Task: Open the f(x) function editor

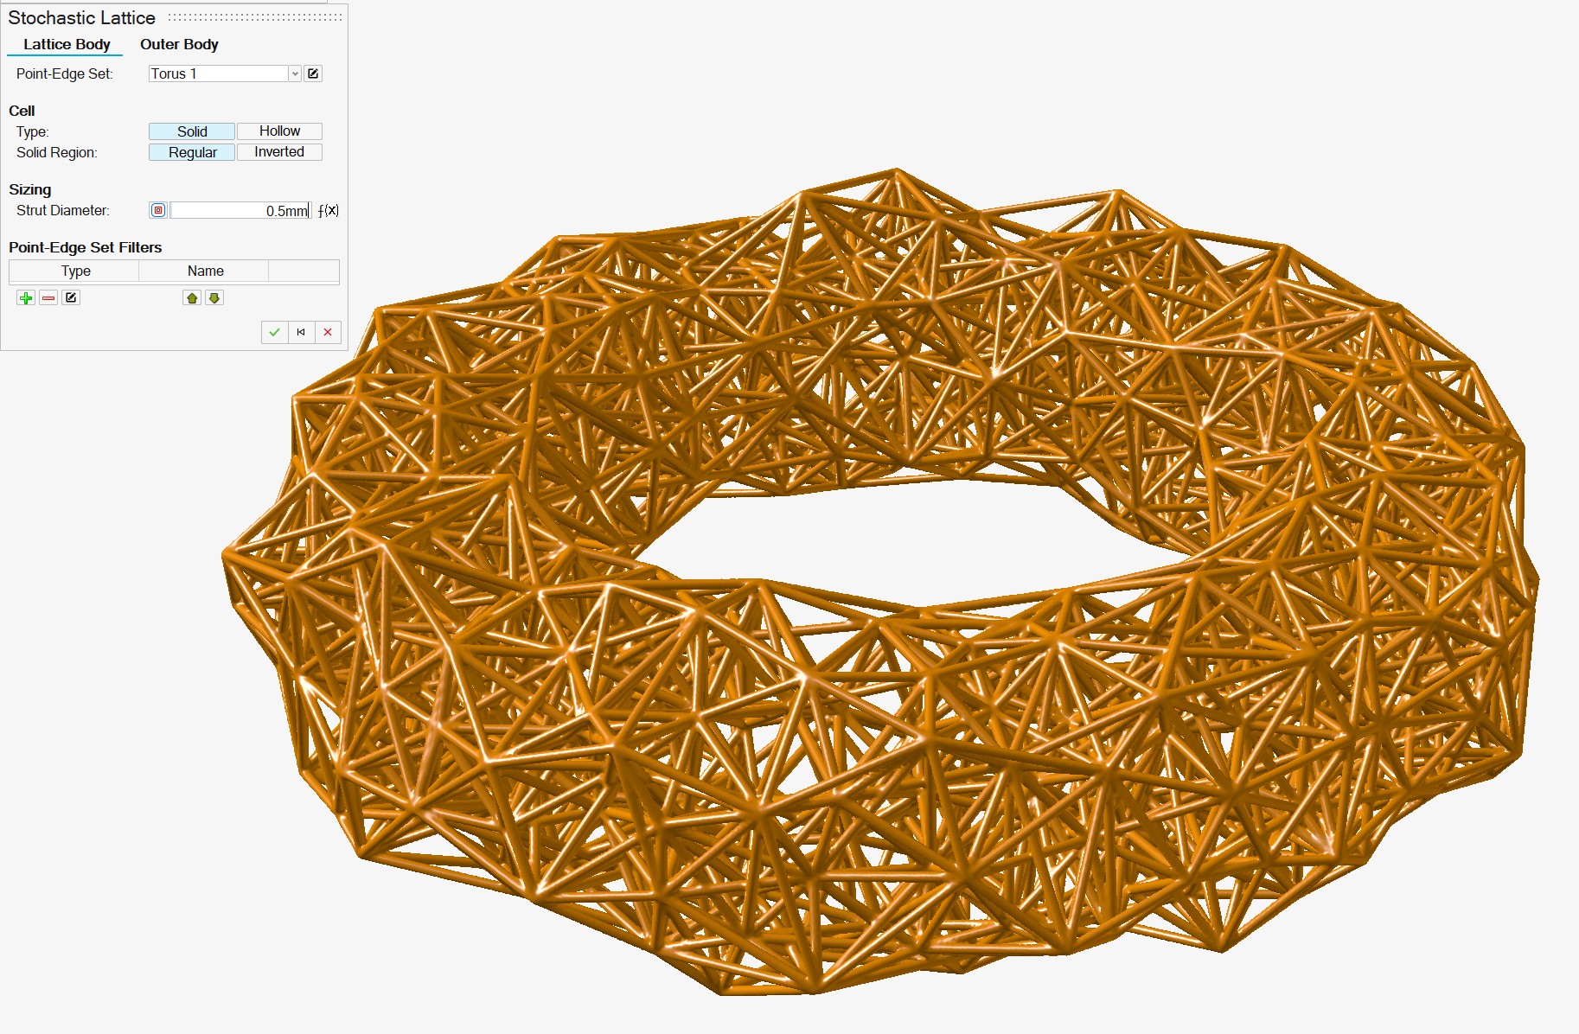Action: (x=329, y=210)
